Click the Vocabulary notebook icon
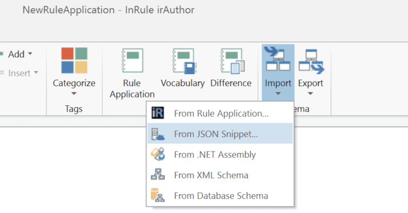408x213 pixels. tap(184, 61)
